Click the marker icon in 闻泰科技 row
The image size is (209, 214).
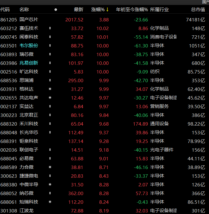tap(50, 37)
